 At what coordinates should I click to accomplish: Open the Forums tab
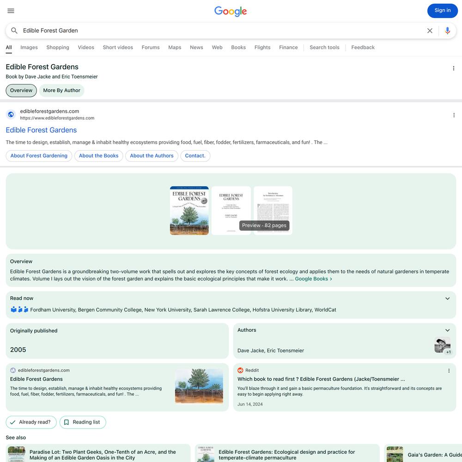pos(151,48)
